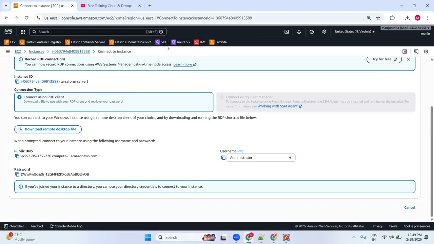Open Zoom from the taskbar
The height and width of the screenshot is (244, 434).
236,237
